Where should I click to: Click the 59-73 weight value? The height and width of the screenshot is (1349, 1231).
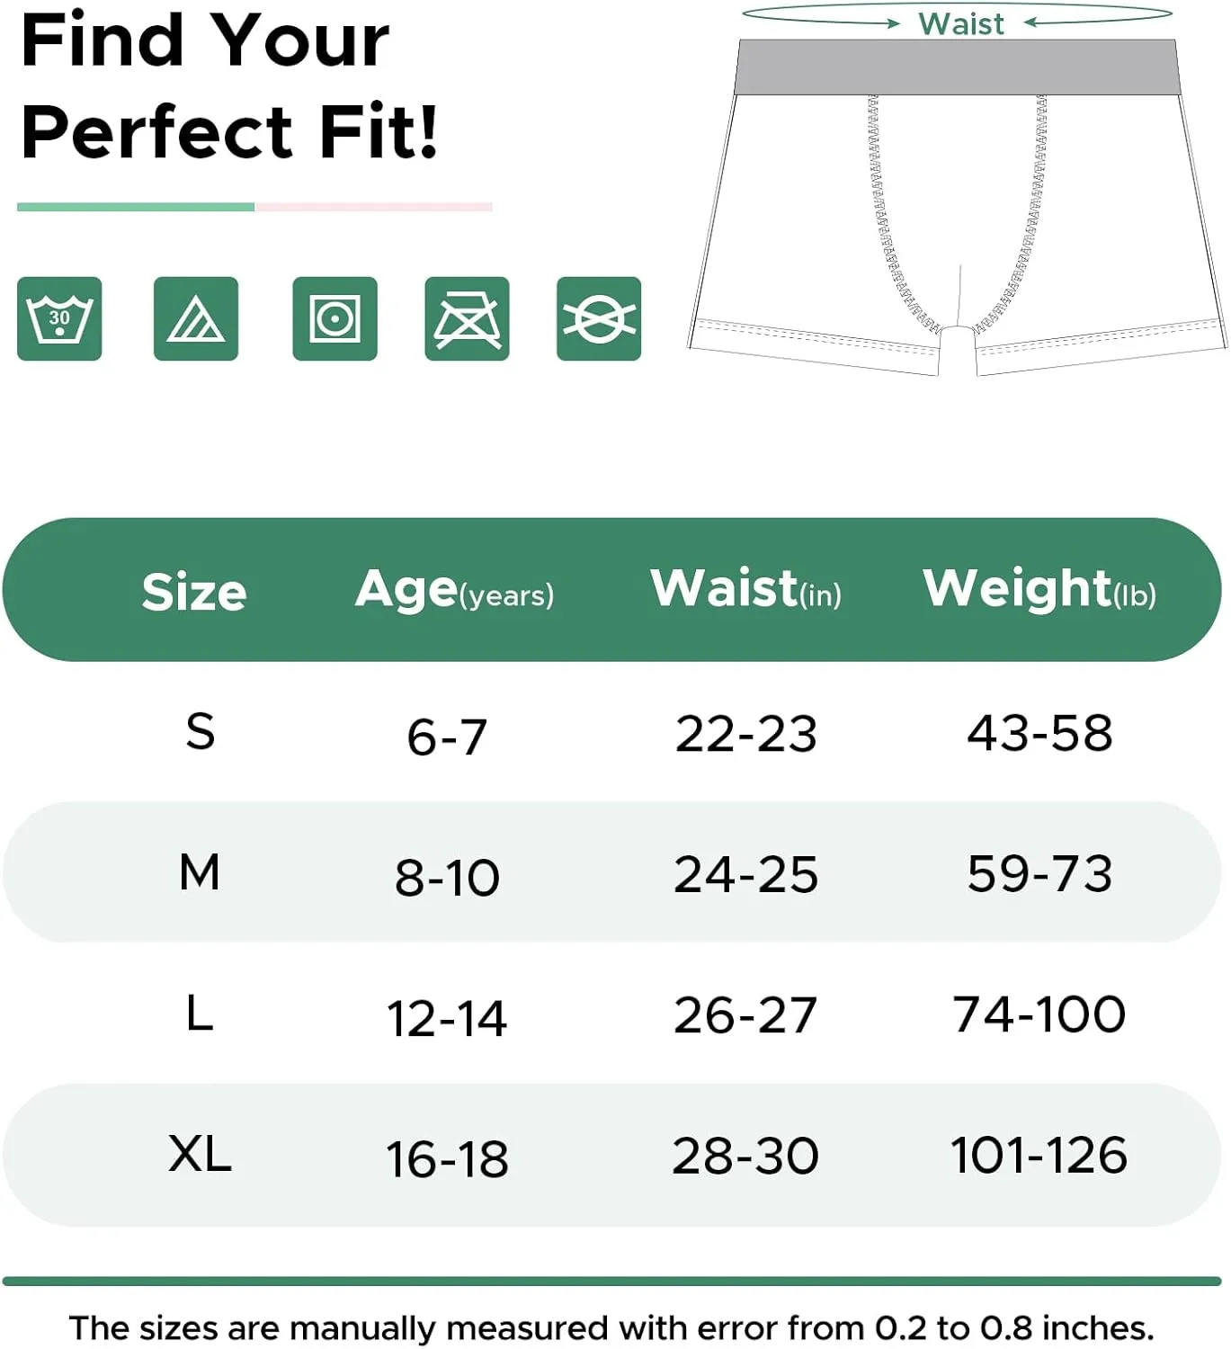tap(1040, 873)
